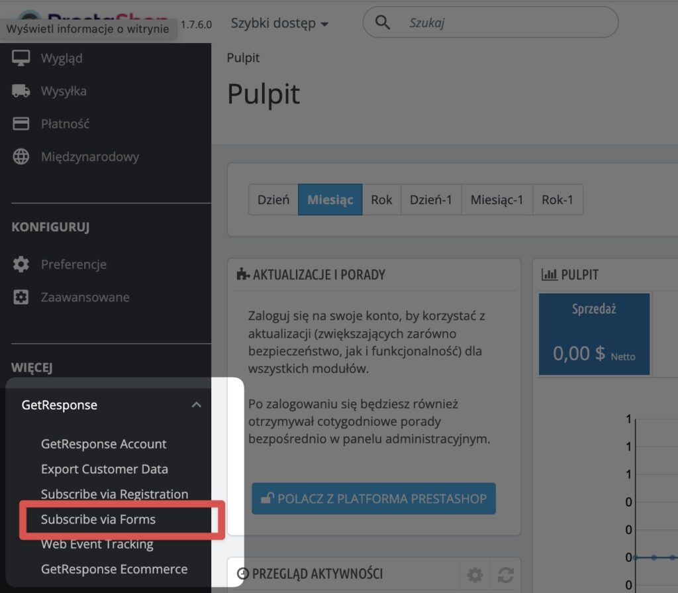
Task: Click the Międzynarodowy globe icon
Action: point(21,156)
